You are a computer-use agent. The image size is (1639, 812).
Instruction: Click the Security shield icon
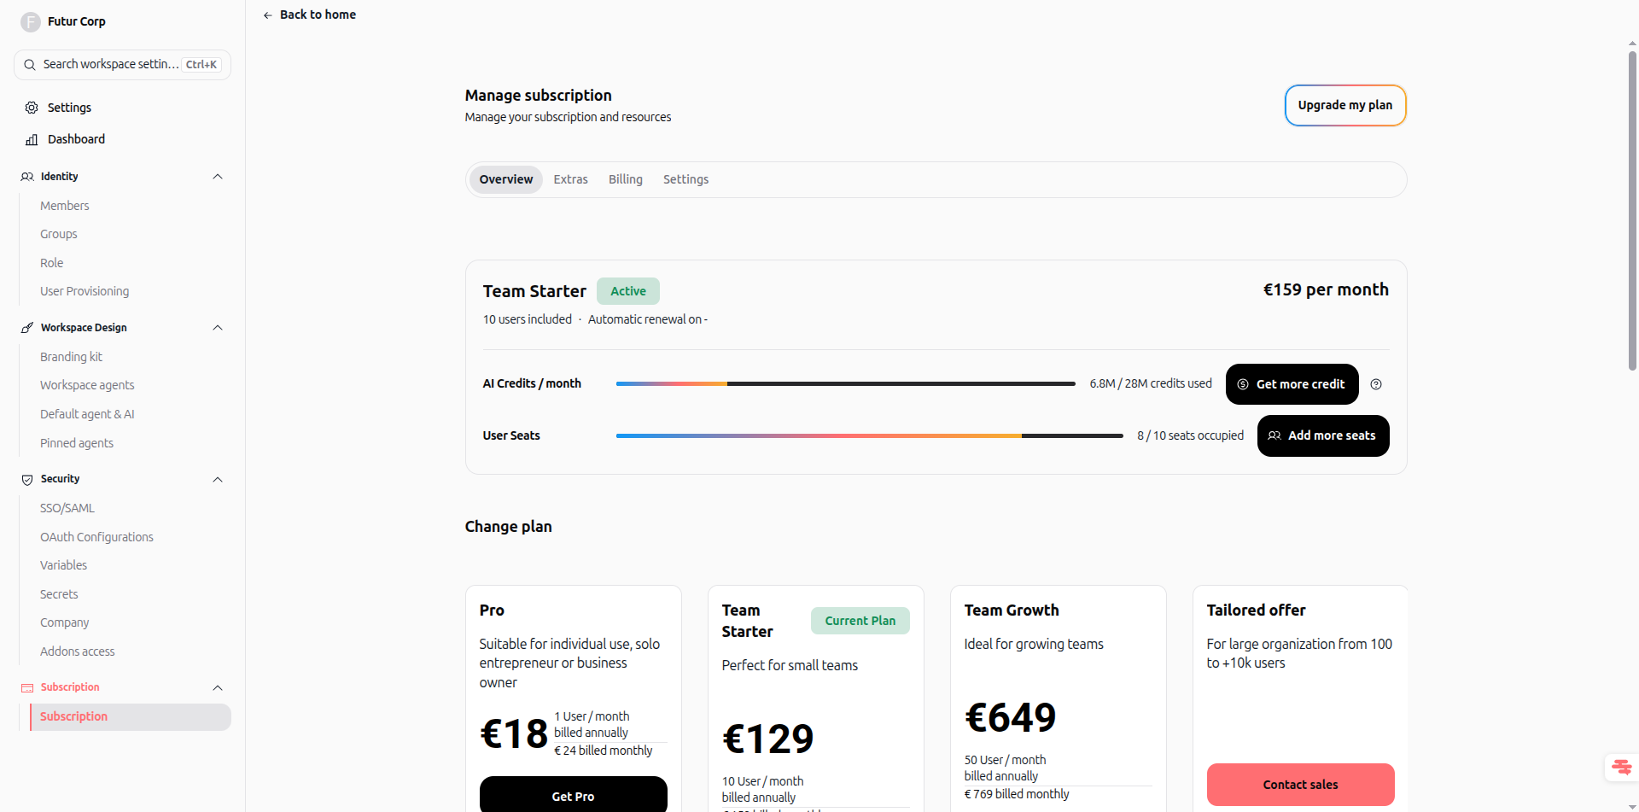[x=27, y=480]
